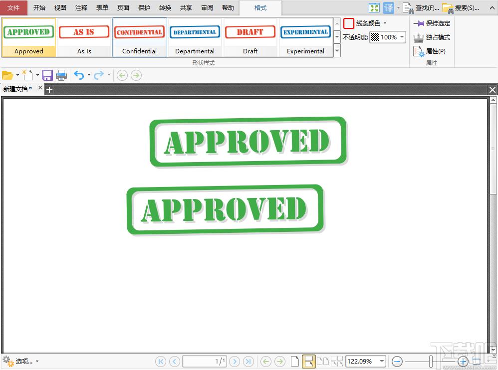Click the undo arrow icon
This screenshot has height=370, width=498.
click(x=79, y=75)
